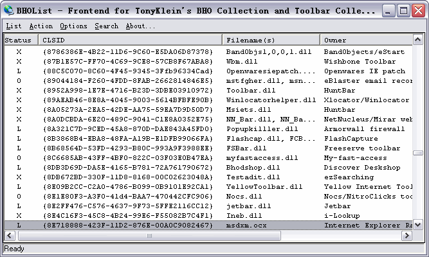Sort by the Owner column header

click(x=366, y=40)
